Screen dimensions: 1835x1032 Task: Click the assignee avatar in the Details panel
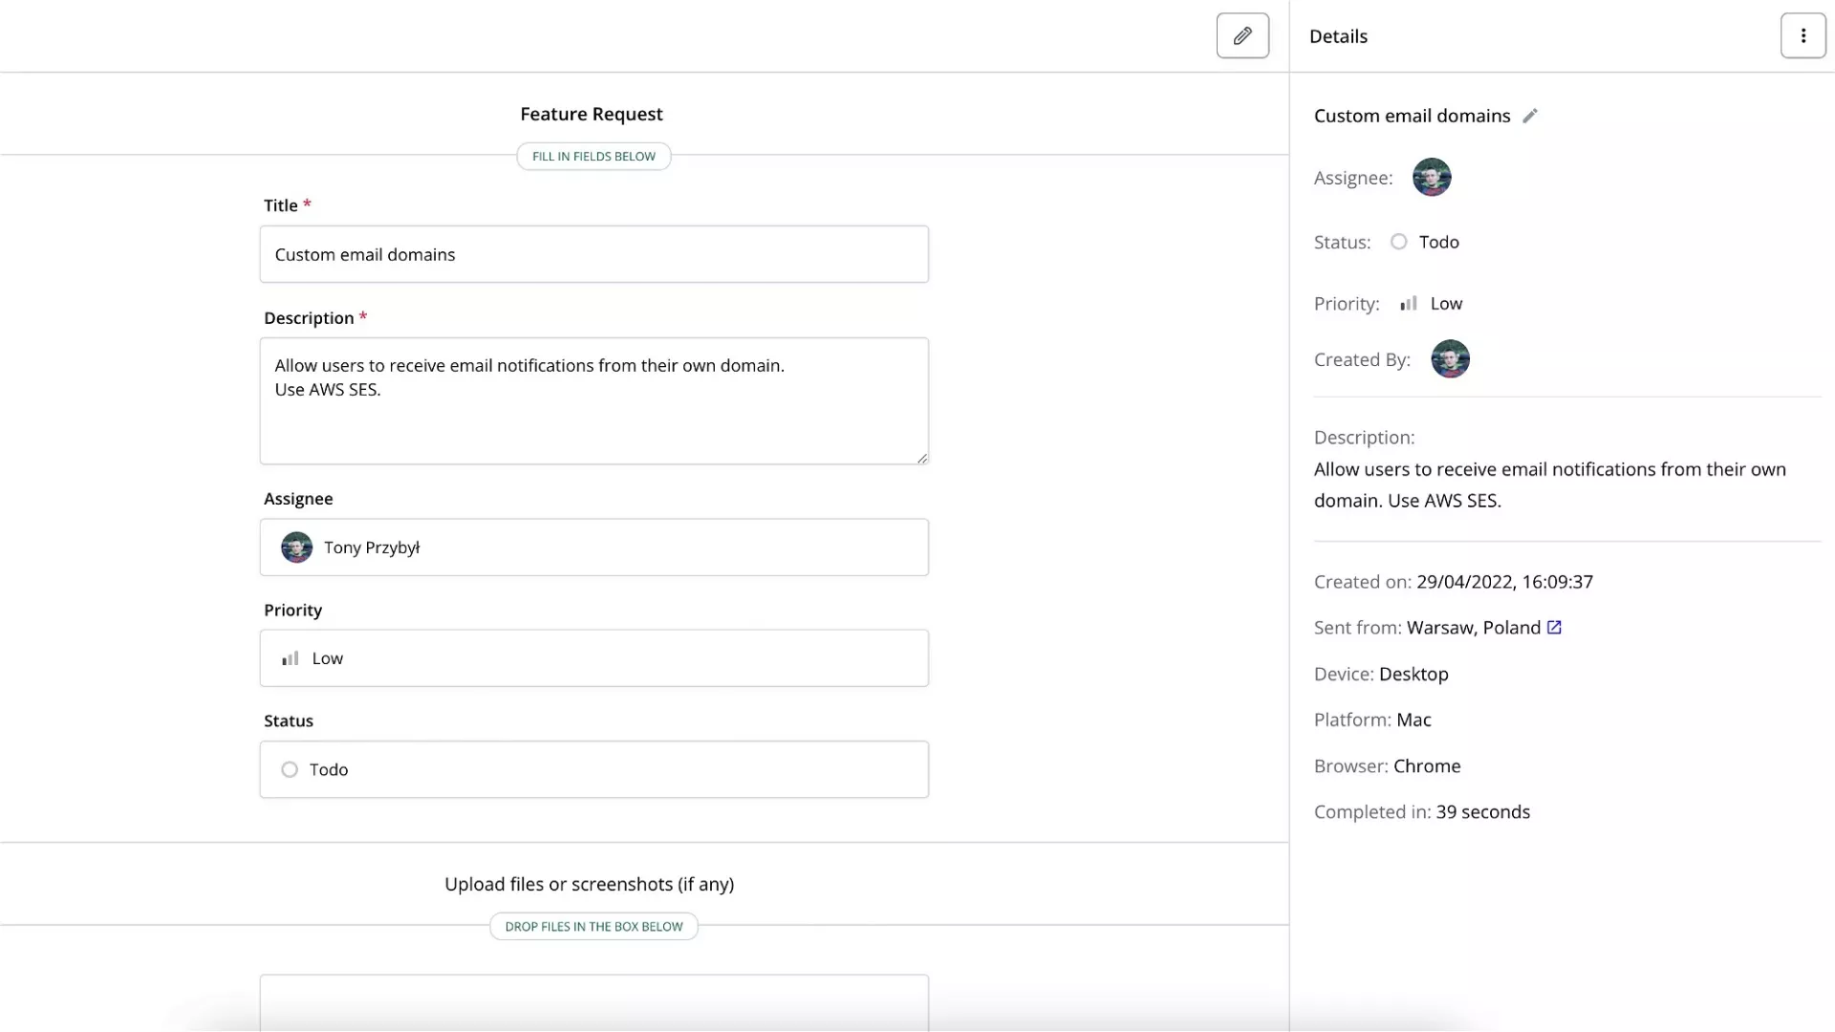[1432, 178]
